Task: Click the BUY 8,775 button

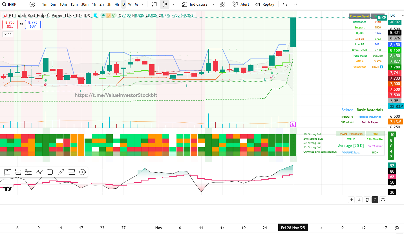Action: coord(33,24)
